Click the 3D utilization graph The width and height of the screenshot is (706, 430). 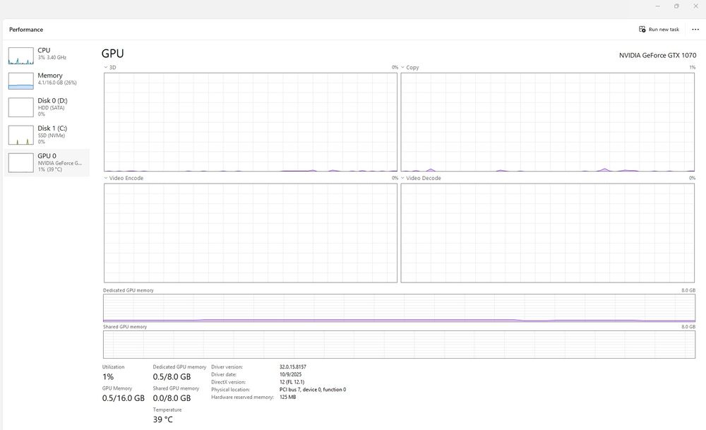(x=251, y=122)
